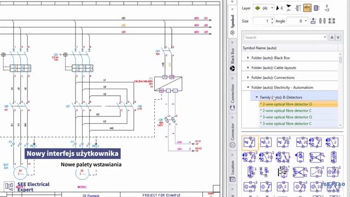Select the -Q7 contactor label

(68, 106)
